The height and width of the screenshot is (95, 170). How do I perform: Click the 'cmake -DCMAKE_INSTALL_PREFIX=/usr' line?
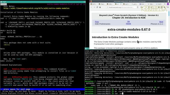(21, 37)
